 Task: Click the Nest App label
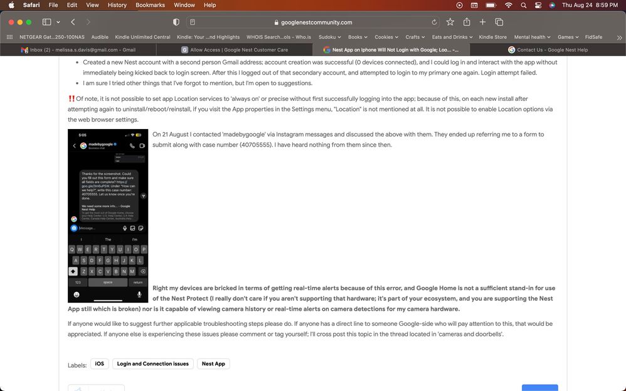(x=213, y=363)
